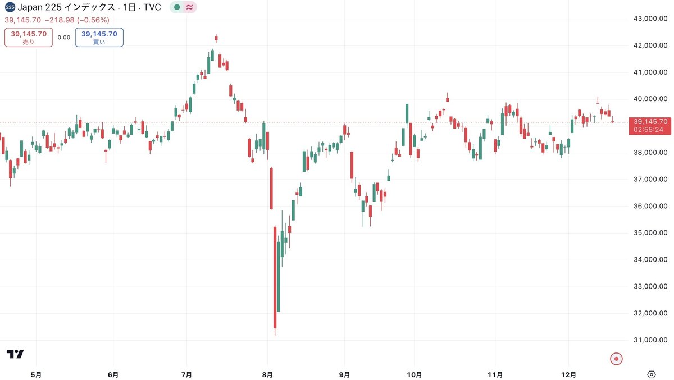Click the 43,000.00 price scale label

point(650,19)
